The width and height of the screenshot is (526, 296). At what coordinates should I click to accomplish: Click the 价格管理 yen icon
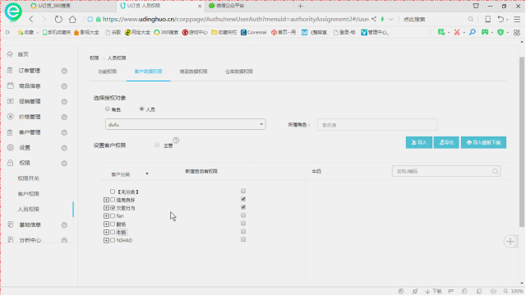tap(11, 117)
